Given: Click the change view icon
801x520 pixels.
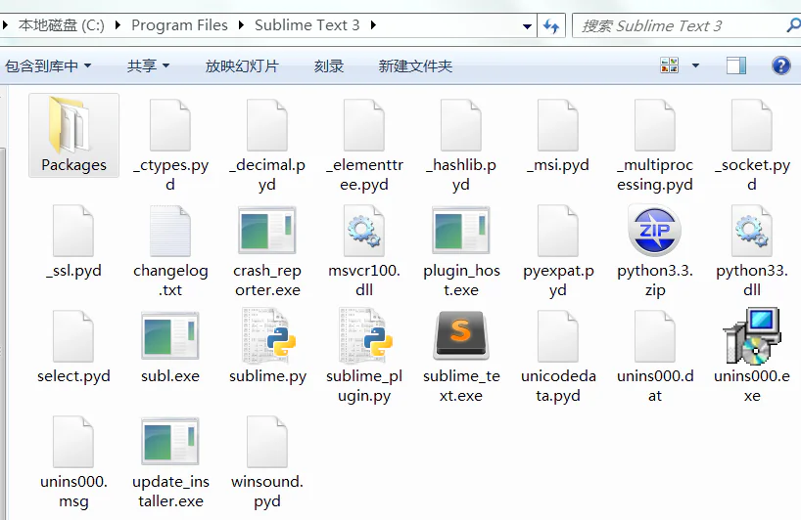Looking at the screenshot, I should click(x=670, y=65).
